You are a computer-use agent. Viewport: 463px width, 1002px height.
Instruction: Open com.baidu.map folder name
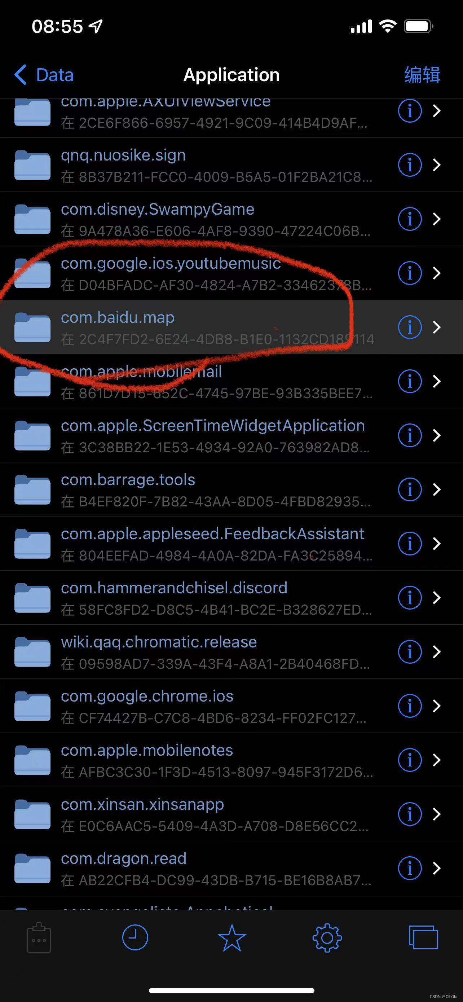pos(118,318)
